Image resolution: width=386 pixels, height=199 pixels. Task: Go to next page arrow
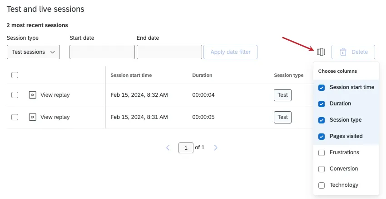216,147
